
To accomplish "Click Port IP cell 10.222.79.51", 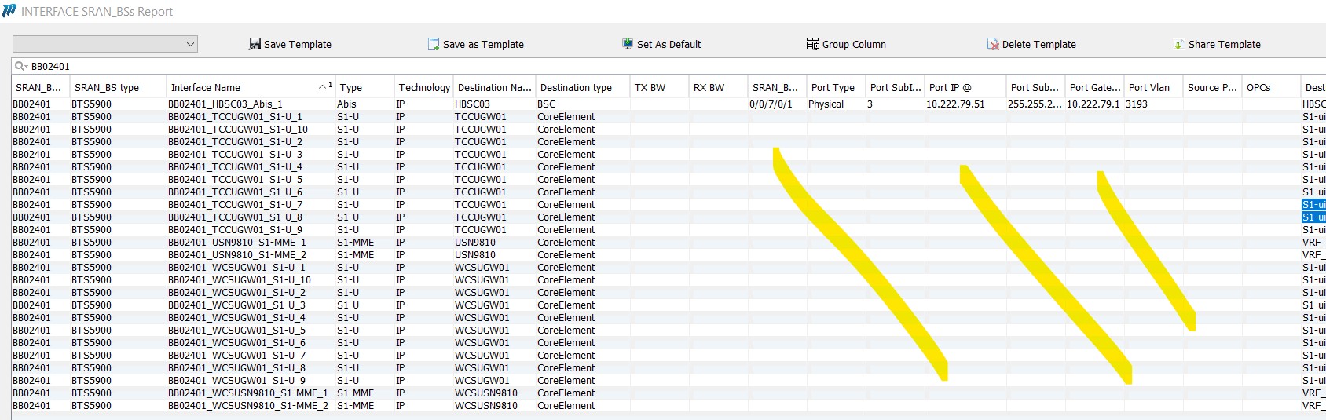I will pos(955,104).
